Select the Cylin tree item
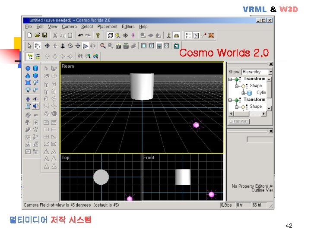311x233 pixels. 261,93
